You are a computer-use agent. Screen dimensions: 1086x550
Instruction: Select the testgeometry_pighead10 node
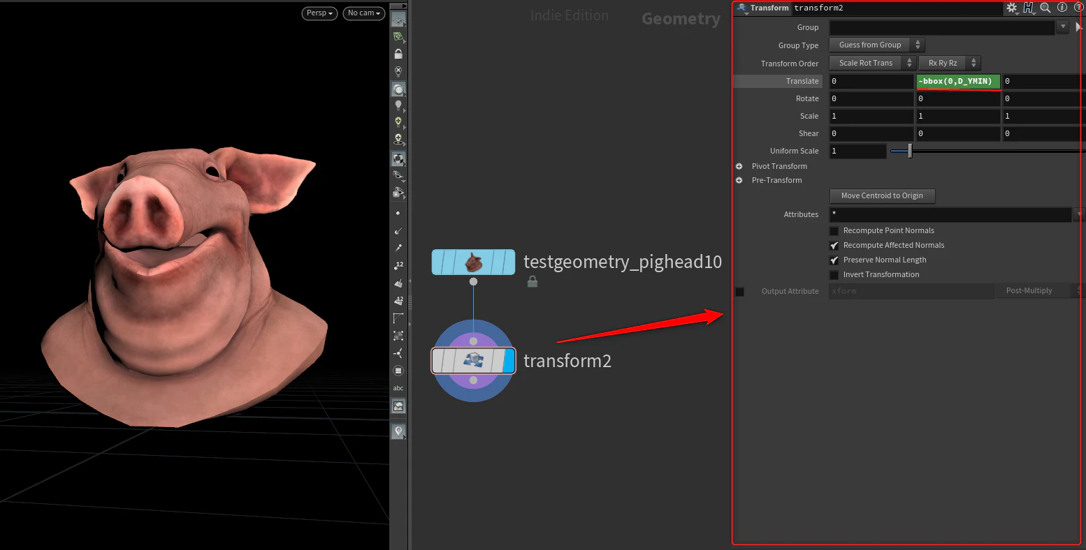point(473,262)
